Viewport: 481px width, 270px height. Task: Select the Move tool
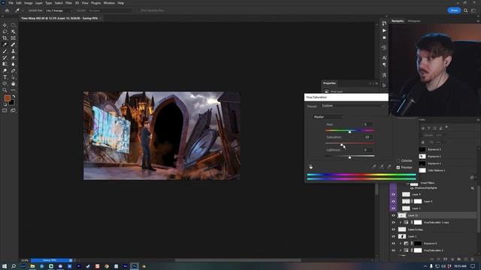coord(5,25)
